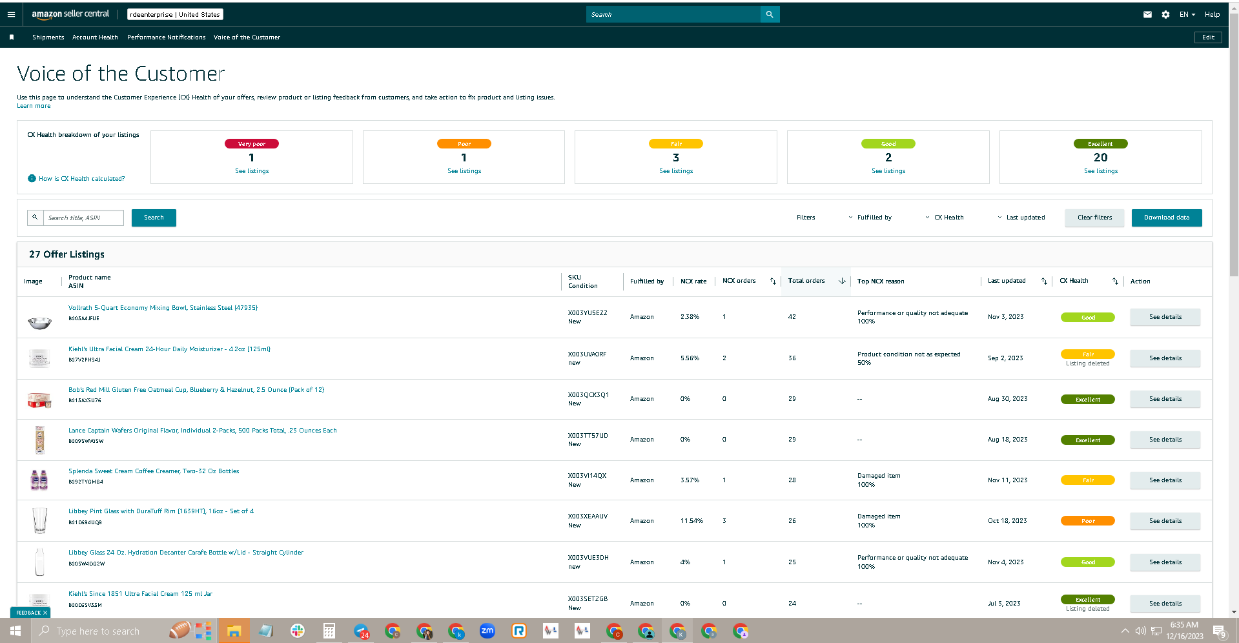The image size is (1239, 643).
Task: Click the info icon beside CX Health calculated
Action: 32,179
